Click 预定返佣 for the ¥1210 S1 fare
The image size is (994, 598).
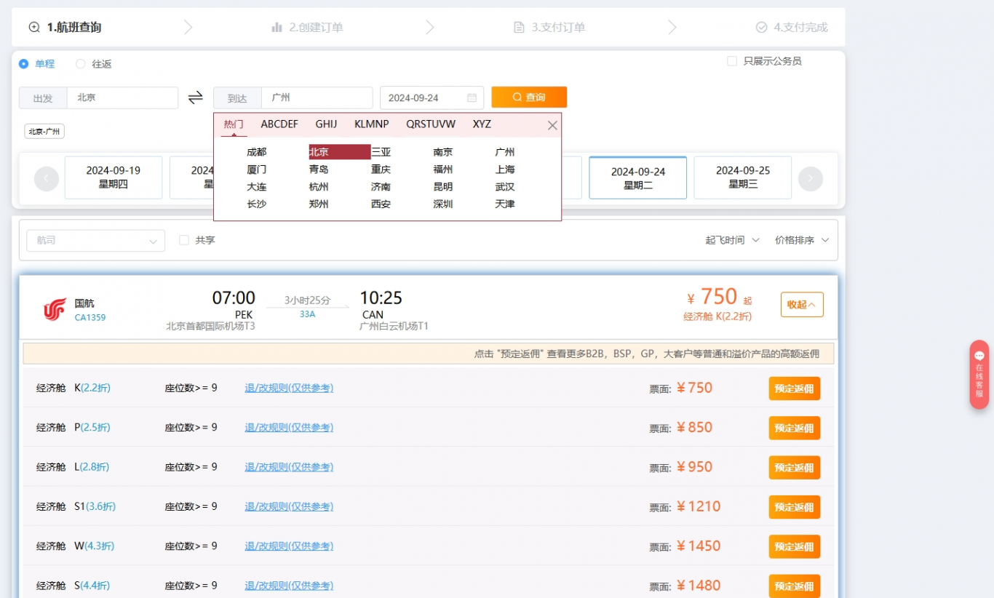click(795, 507)
